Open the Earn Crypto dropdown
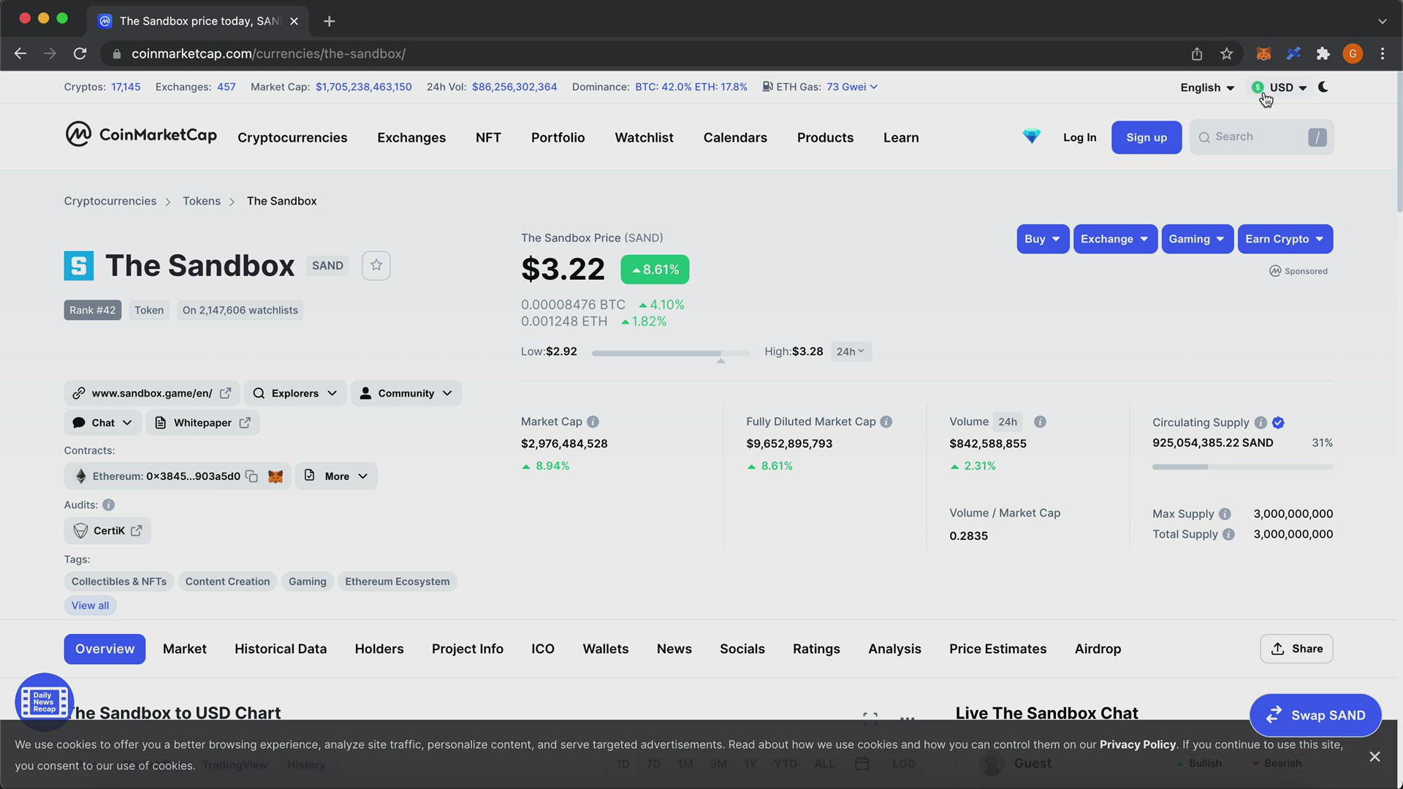 [1285, 239]
